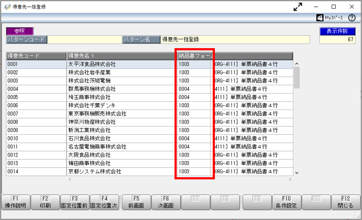Select 群馬事務機株式会社 name cell

click(122, 89)
